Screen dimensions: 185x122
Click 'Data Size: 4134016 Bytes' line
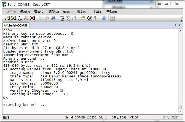click(x=50, y=80)
